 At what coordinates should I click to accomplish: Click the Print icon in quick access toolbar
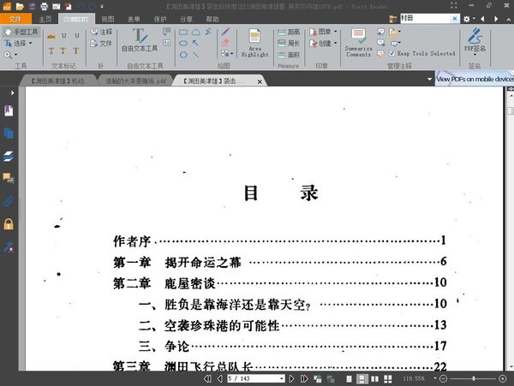point(44,6)
